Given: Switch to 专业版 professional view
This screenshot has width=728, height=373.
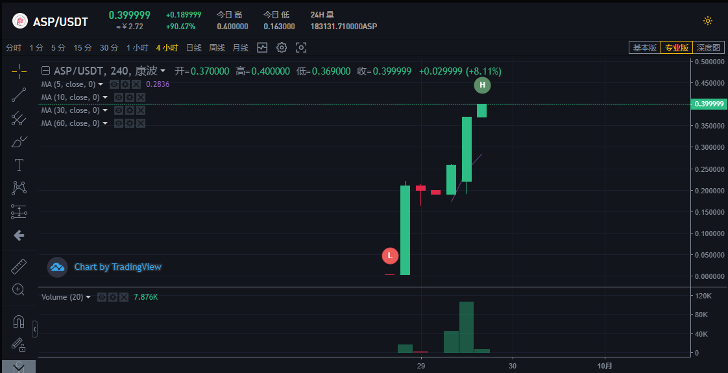Looking at the screenshot, I should coord(677,47).
